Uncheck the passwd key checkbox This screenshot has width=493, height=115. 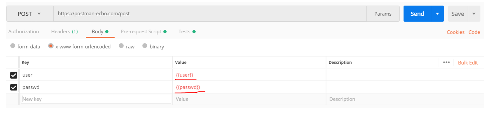coord(14,87)
